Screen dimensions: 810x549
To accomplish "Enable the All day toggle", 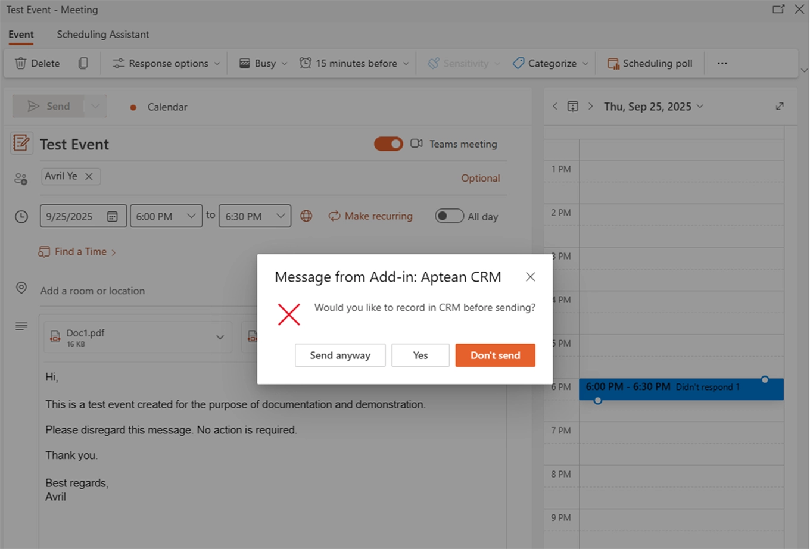I will [448, 216].
